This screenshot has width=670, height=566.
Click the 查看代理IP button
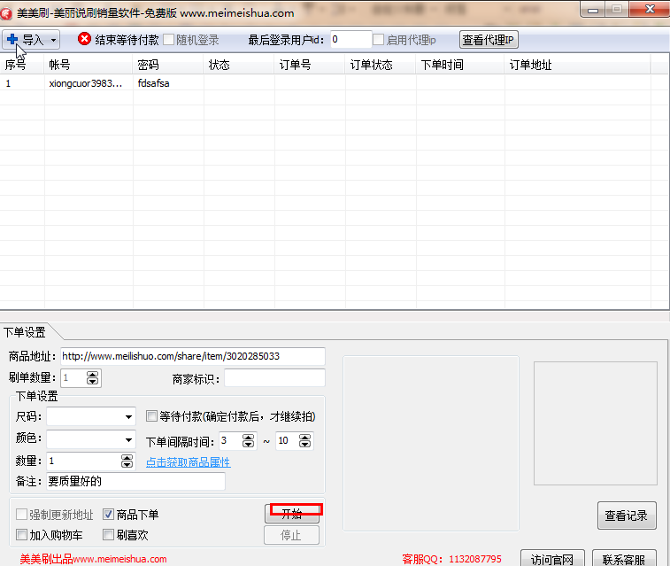[489, 40]
